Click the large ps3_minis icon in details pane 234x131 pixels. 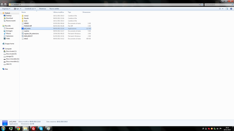coord(5,123)
